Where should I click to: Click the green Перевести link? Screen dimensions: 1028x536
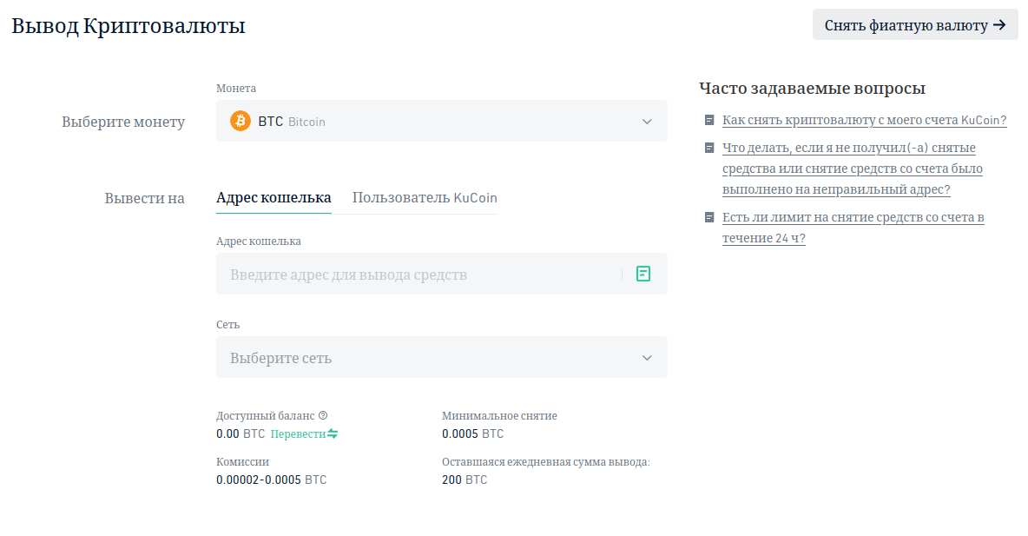pyautogui.click(x=298, y=433)
